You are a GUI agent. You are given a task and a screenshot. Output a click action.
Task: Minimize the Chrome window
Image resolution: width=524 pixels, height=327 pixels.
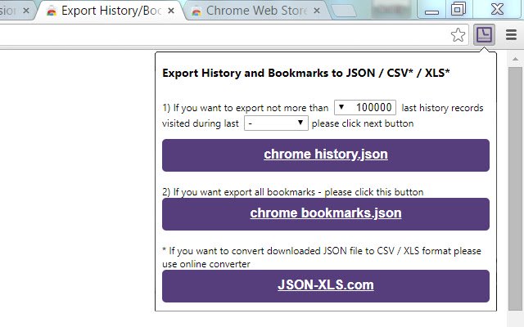[x=431, y=9]
